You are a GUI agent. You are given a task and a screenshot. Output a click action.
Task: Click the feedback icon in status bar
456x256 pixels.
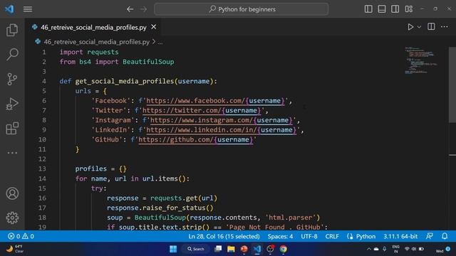429,236
